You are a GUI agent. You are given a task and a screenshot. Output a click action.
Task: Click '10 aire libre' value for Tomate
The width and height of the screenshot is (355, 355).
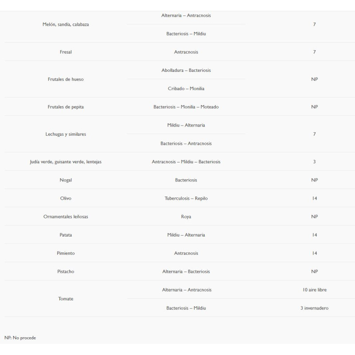[x=315, y=290]
